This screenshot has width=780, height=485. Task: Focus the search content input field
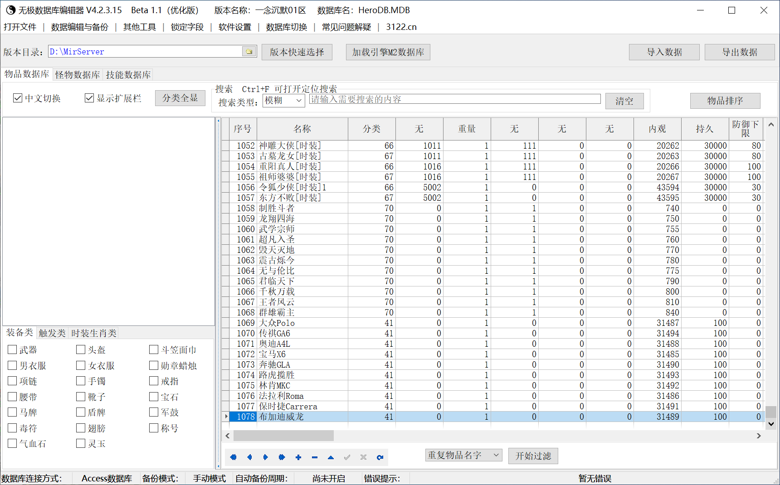pyautogui.click(x=455, y=99)
